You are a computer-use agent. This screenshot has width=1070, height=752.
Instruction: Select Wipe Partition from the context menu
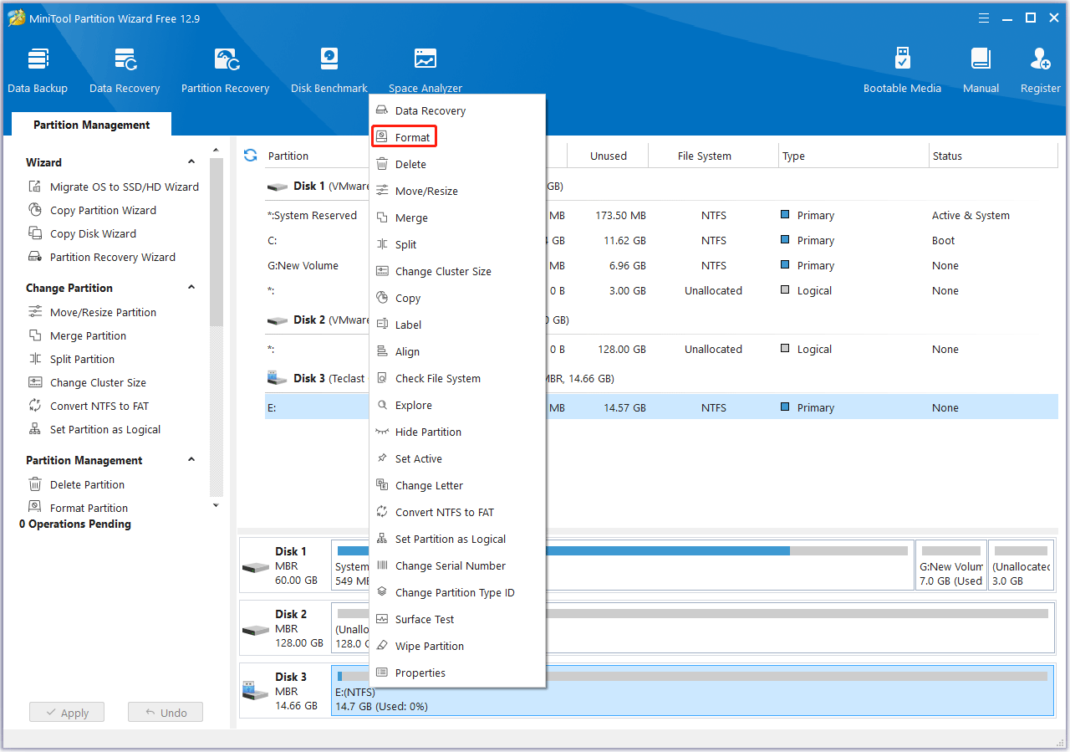[429, 646]
